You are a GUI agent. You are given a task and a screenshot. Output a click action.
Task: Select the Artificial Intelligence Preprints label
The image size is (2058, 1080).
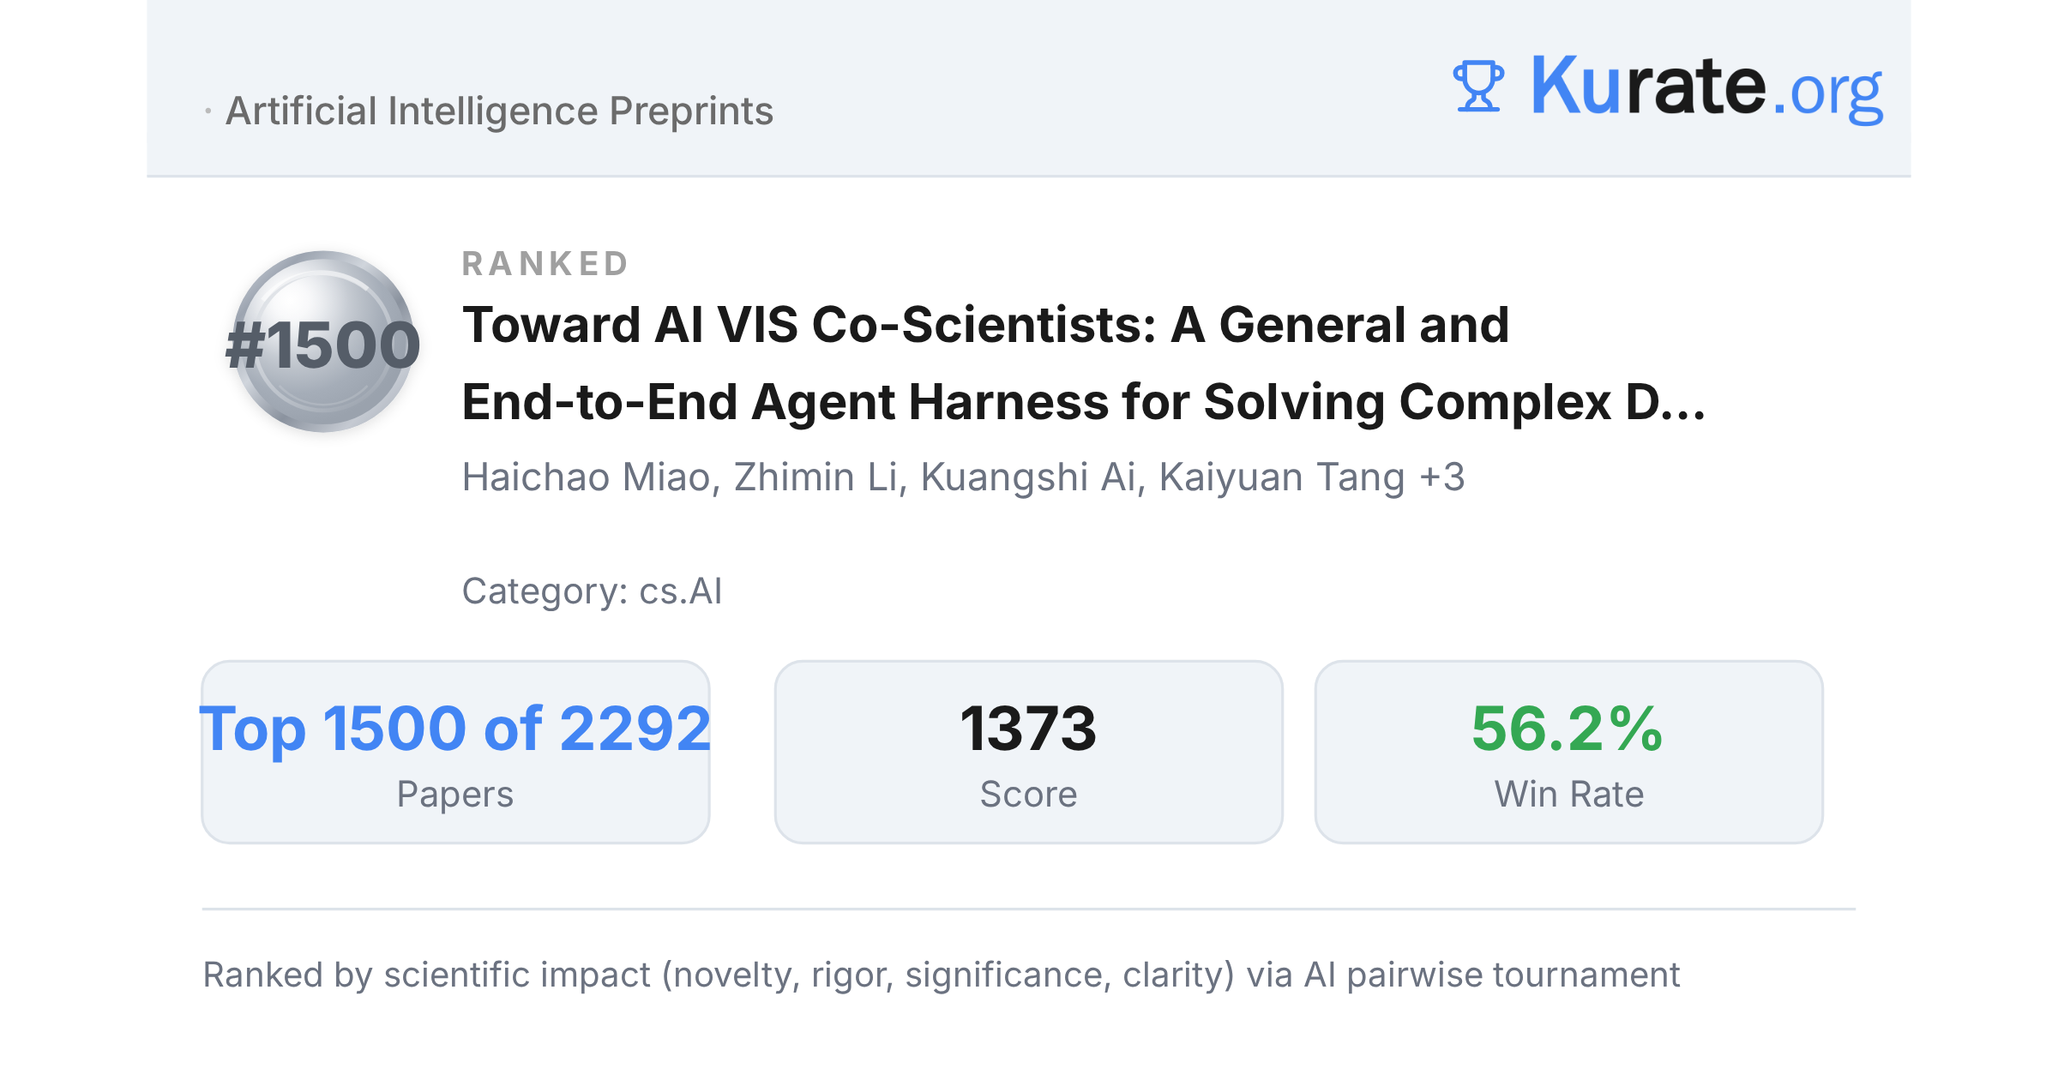[x=499, y=111]
